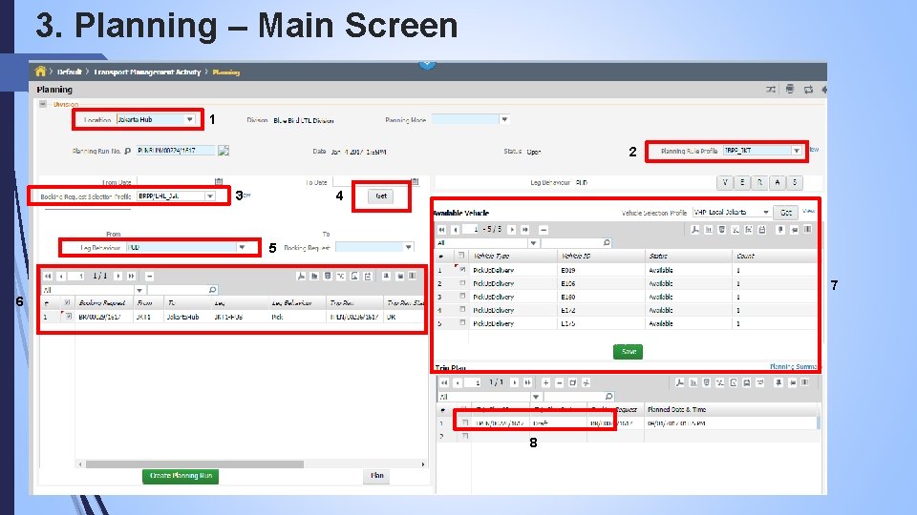Viewport: 917px width, 515px height.
Task: Click the copy-row icon in Trip Plan grid
Action: pos(572,382)
